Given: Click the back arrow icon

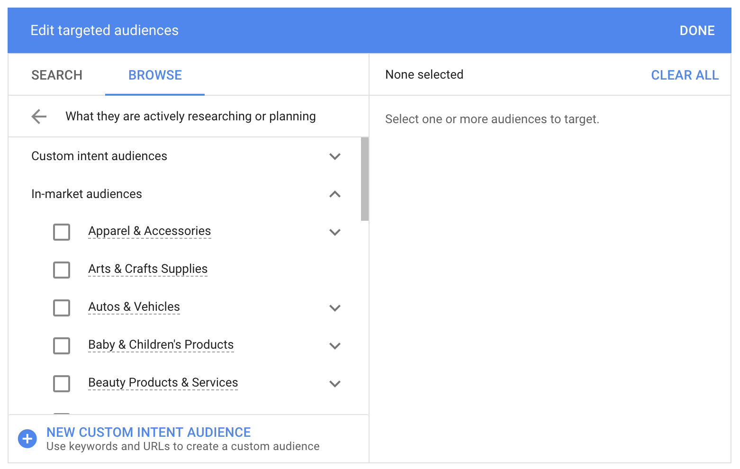Looking at the screenshot, I should click(x=39, y=117).
